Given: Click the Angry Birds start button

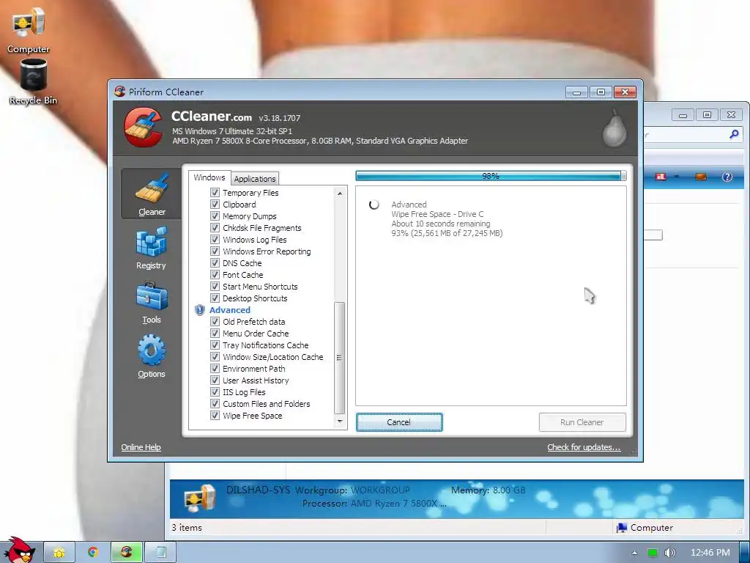Looking at the screenshot, I should pos(19,550).
